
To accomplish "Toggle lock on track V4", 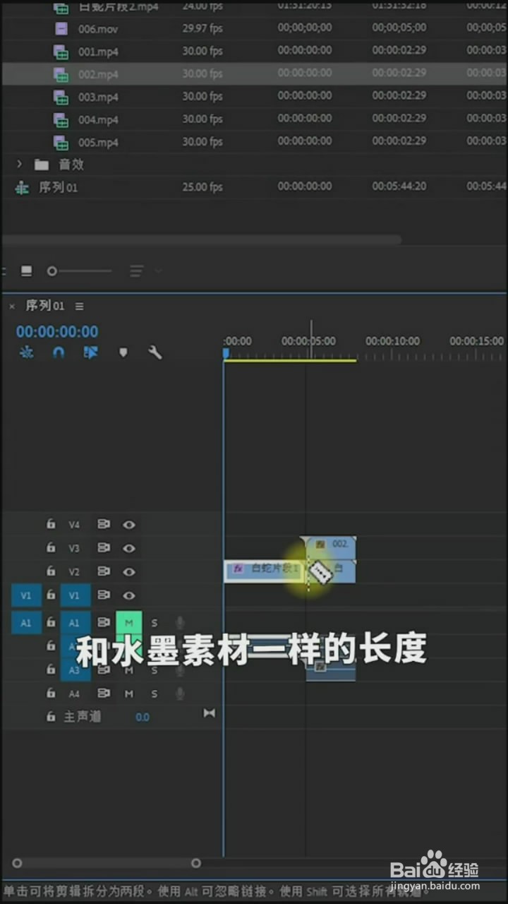I will point(50,524).
